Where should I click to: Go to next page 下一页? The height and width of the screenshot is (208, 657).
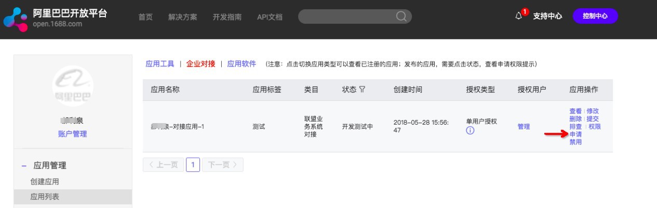tap(222, 165)
